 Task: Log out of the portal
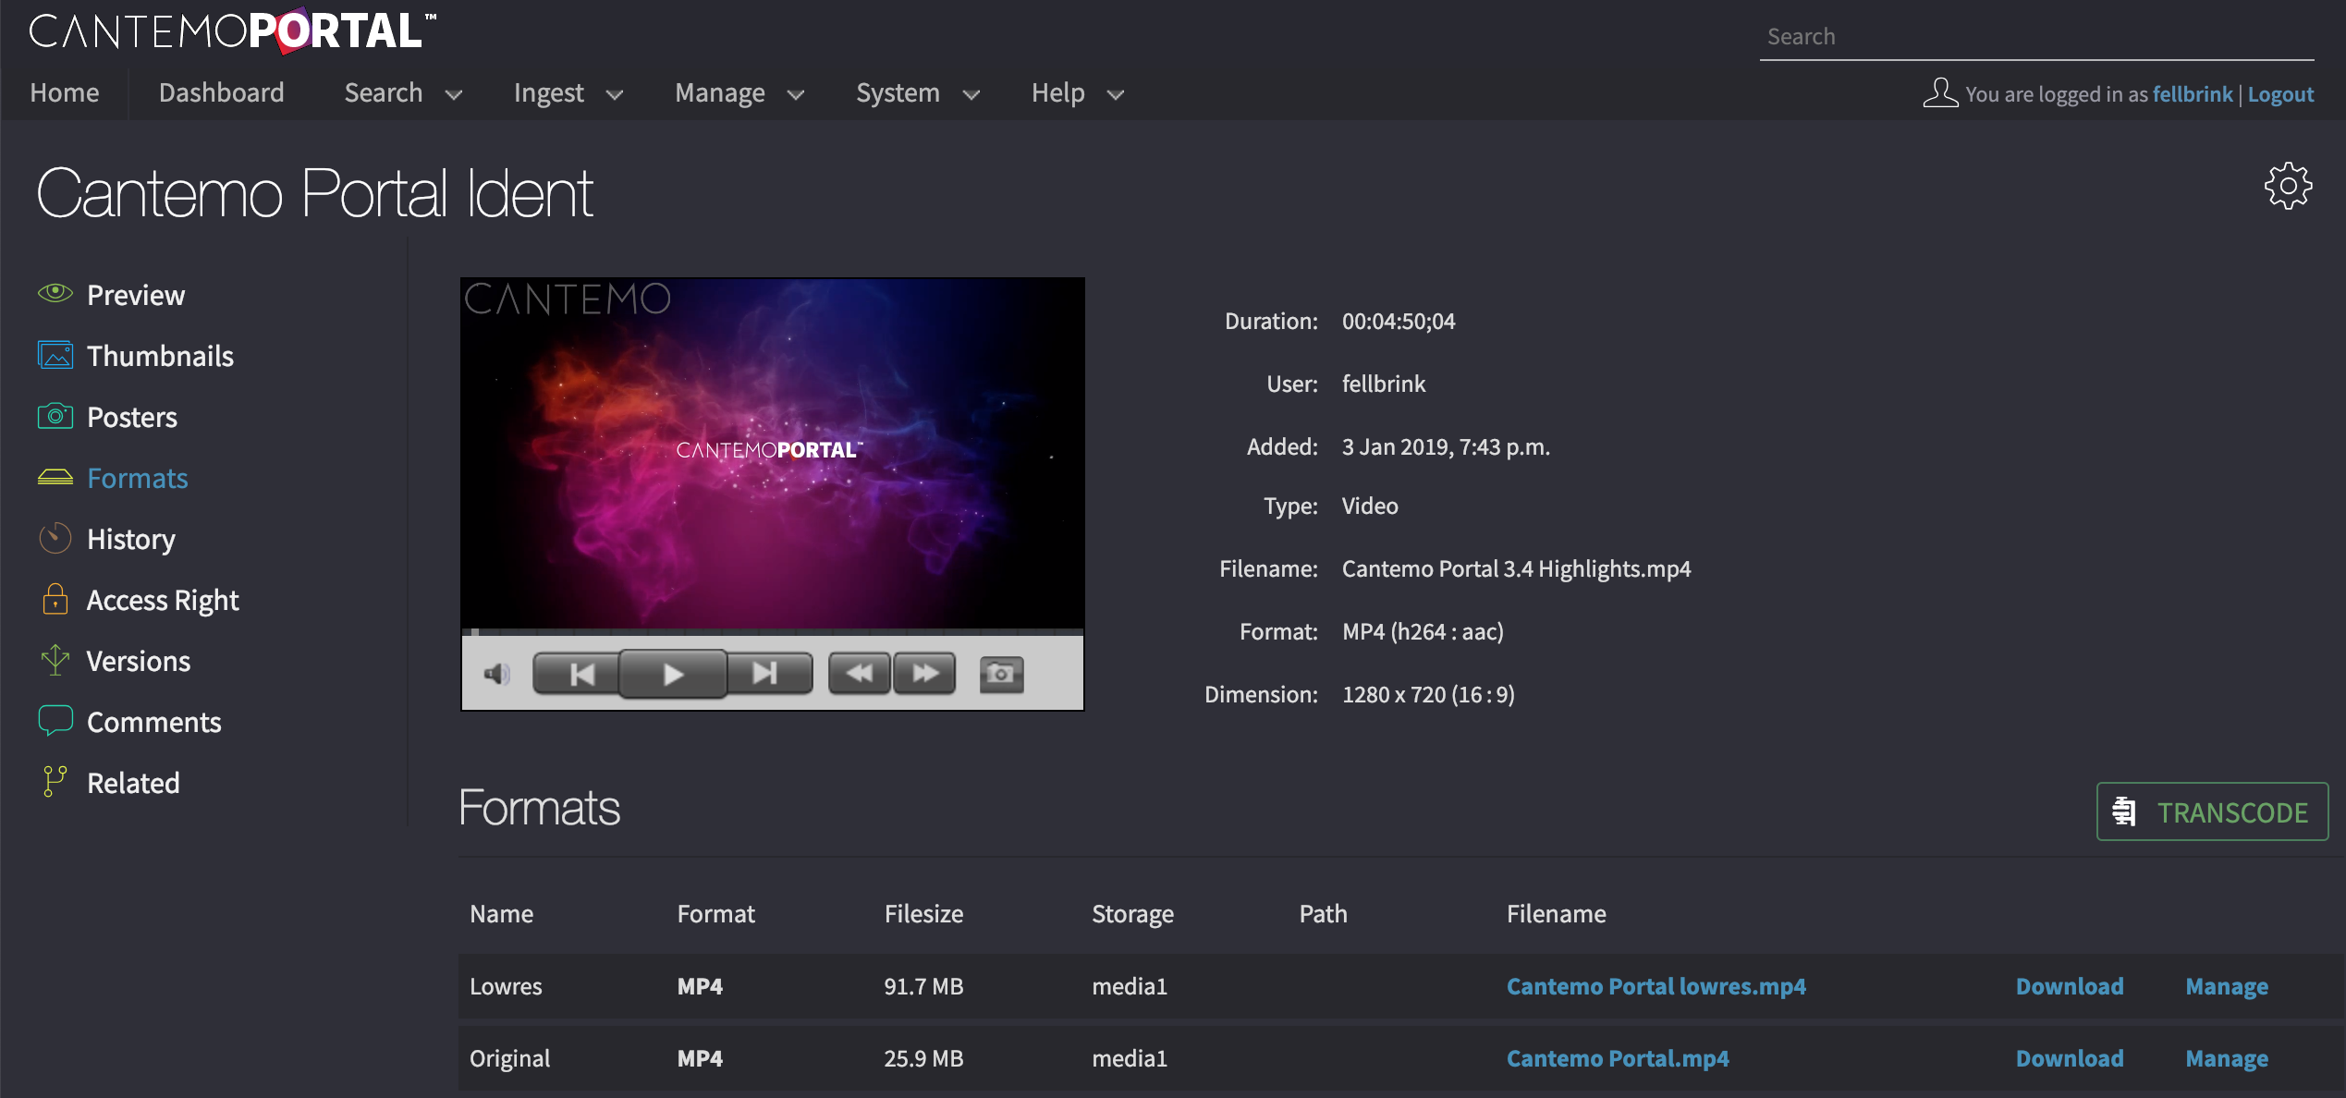tap(2281, 93)
